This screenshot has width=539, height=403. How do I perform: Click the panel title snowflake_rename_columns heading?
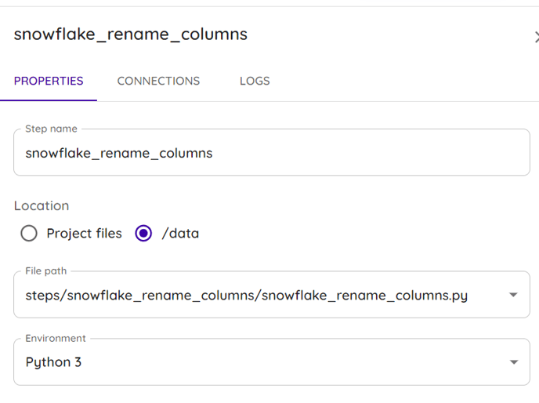click(130, 34)
